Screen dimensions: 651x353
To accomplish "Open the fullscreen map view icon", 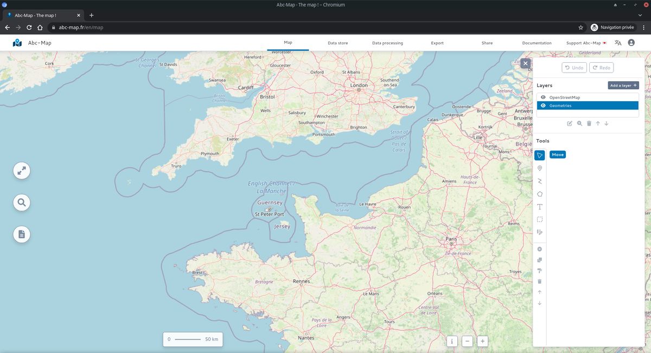I will pyautogui.click(x=21, y=170).
